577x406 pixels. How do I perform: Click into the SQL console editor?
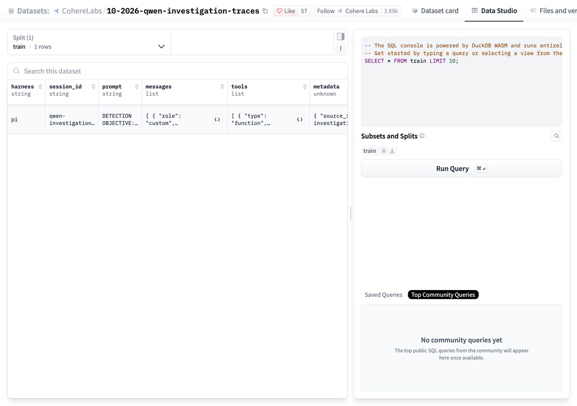(461, 82)
